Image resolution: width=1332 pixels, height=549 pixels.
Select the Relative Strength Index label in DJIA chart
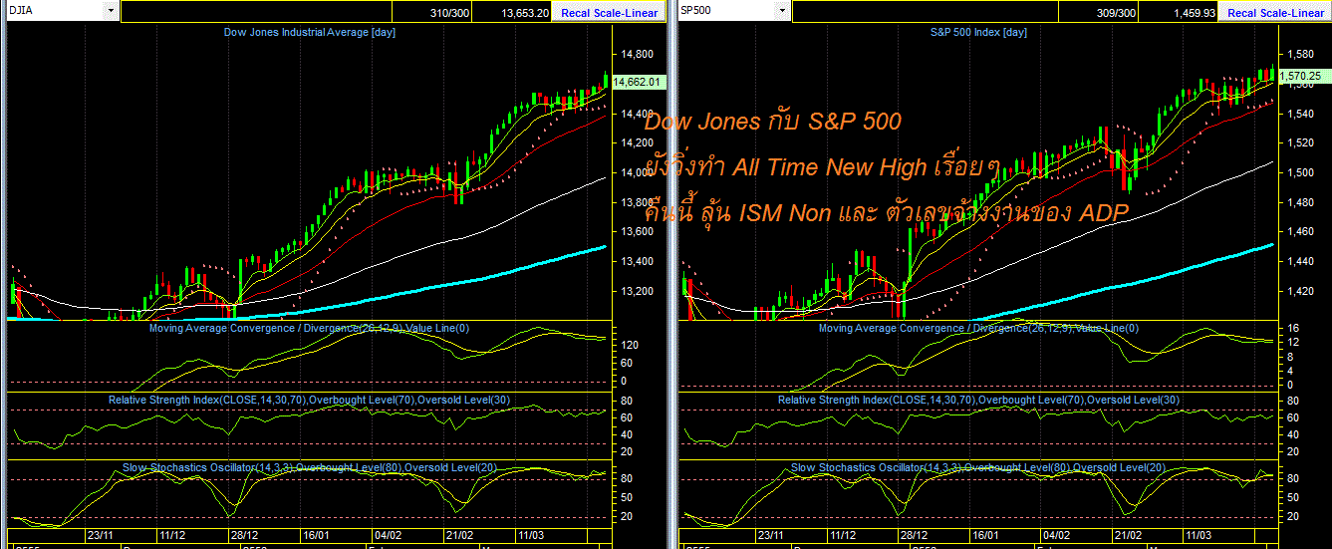click(x=309, y=400)
